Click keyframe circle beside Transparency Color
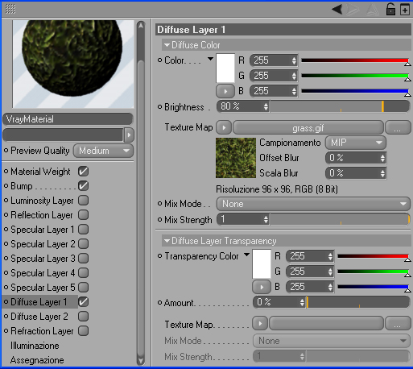The width and height of the screenshot is (413, 369). [x=159, y=256]
